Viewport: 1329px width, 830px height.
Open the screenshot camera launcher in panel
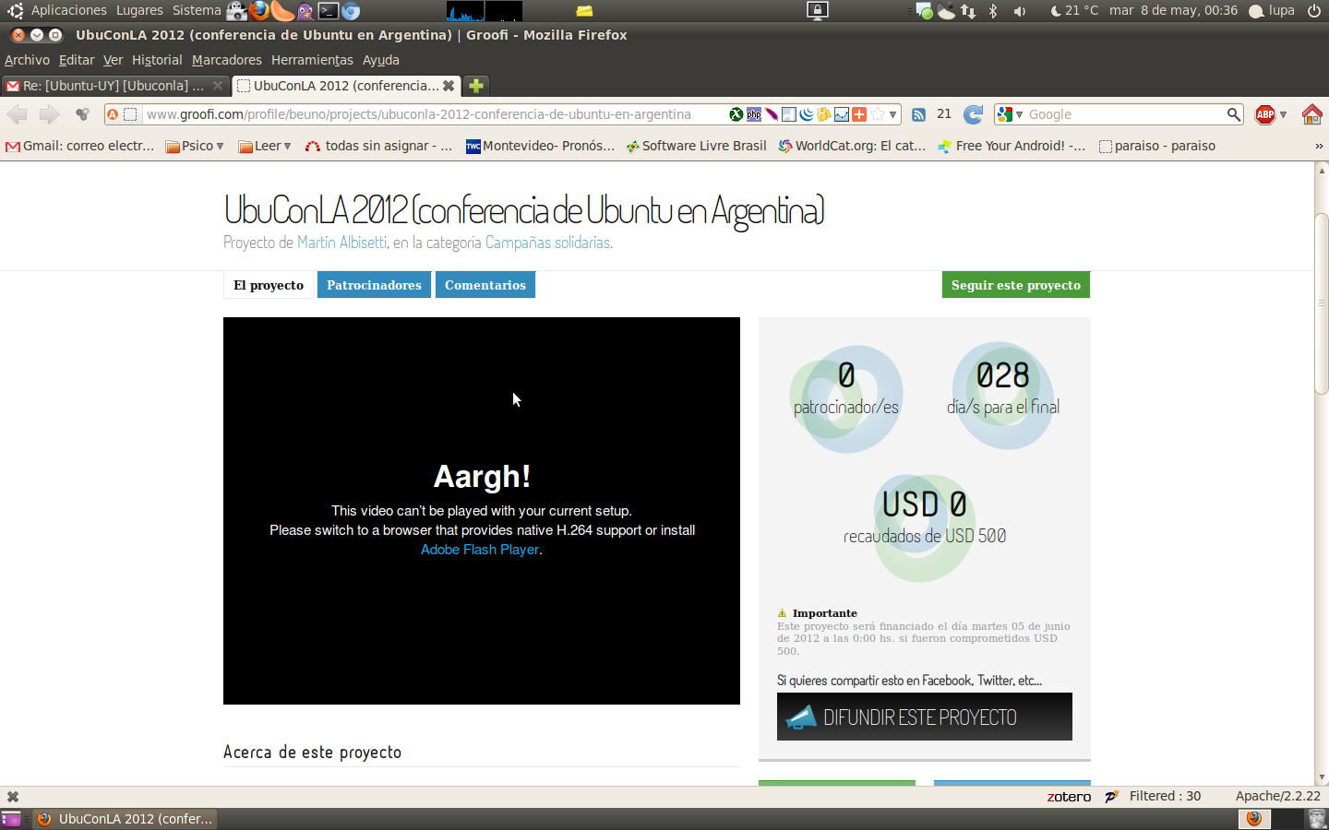[237, 11]
